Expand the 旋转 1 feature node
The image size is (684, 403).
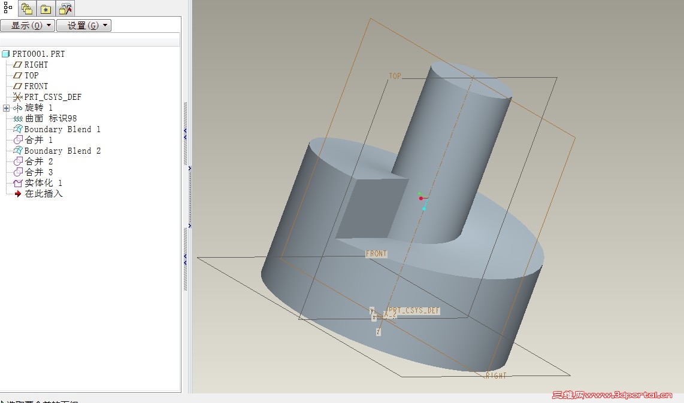6,108
